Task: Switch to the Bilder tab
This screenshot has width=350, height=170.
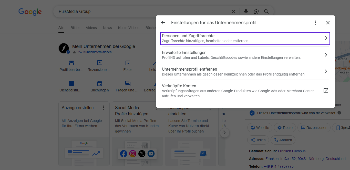Action: point(75,28)
